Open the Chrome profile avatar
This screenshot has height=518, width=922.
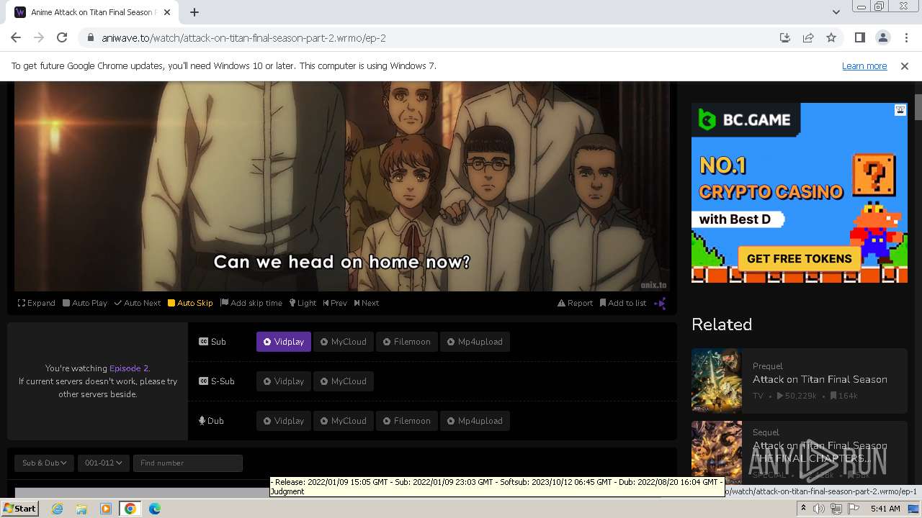(x=882, y=38)
